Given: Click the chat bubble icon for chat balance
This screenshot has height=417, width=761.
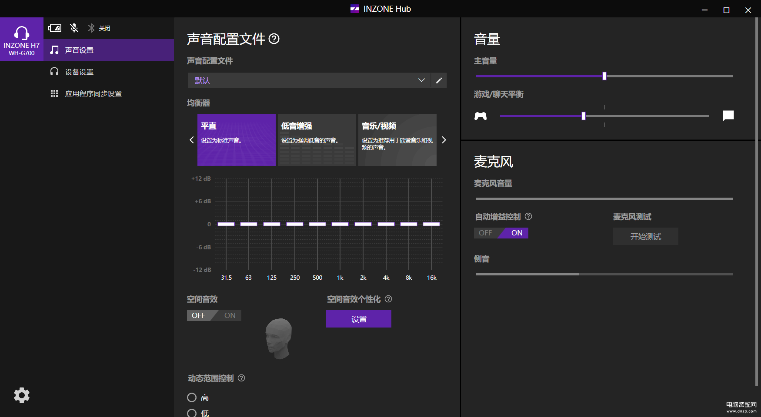Looking at the screenshot, I should click(728, 116).
